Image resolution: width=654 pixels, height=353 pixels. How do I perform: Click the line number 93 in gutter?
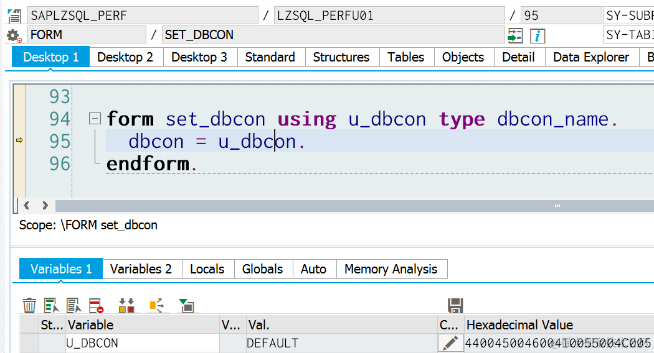click(x=60, y=96)
